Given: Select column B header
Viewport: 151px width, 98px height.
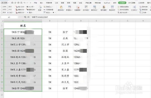Looking at the screenshot, I should coord(50,21).
